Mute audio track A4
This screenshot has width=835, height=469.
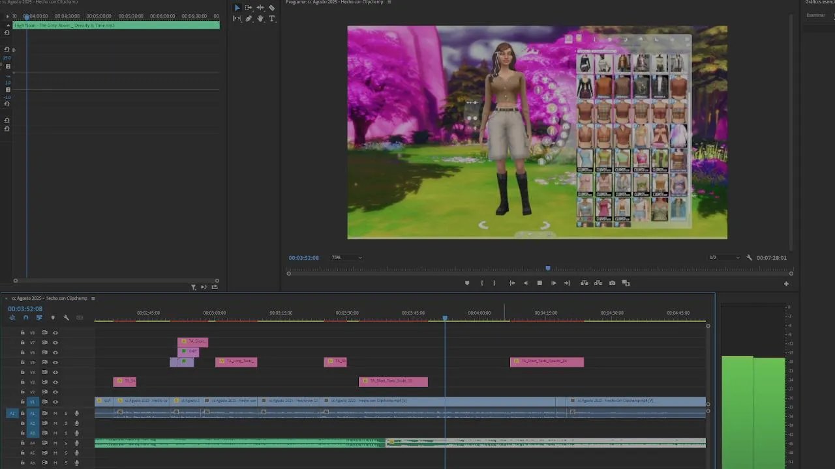[x=55, y=443]
